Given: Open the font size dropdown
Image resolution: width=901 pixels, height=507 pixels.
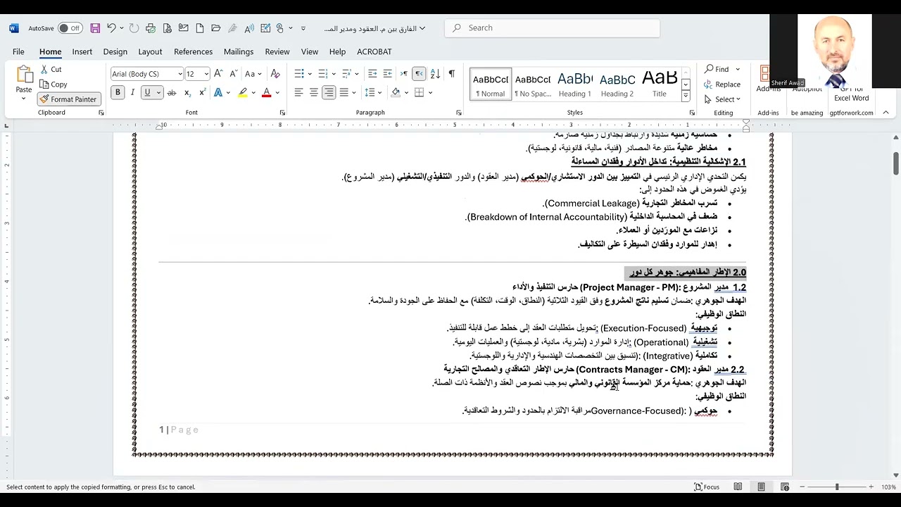Looking at the screenshot, I should click(206, 74).
